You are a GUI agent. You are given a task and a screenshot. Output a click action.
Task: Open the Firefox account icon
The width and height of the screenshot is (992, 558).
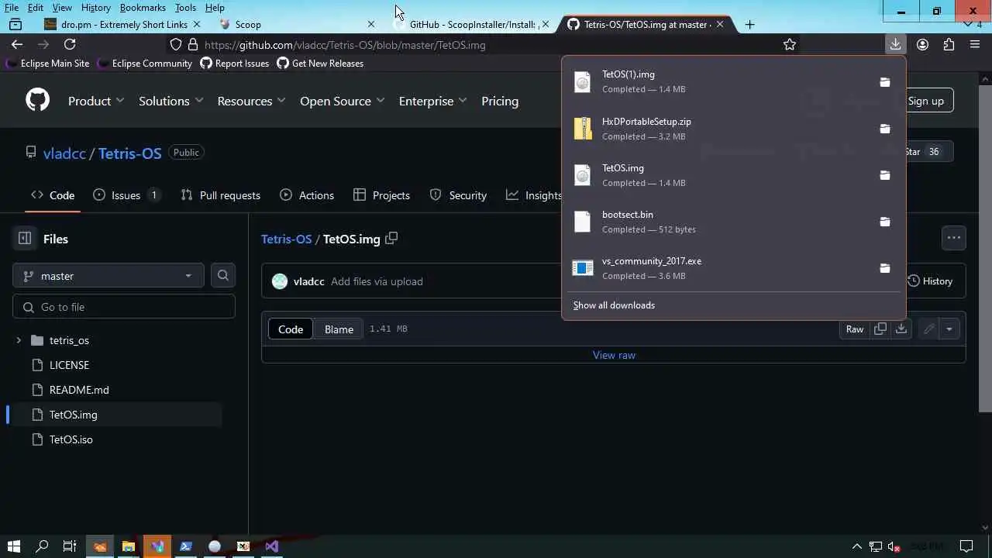click(922, 45)
